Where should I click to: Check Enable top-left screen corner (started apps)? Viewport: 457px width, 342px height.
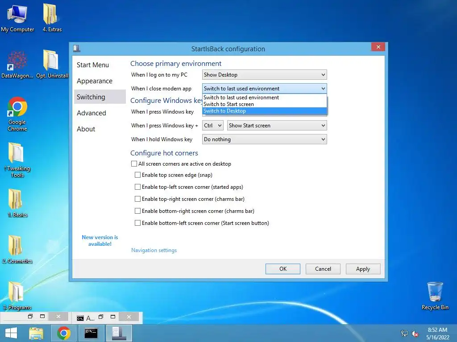click(x=137, y=187)
